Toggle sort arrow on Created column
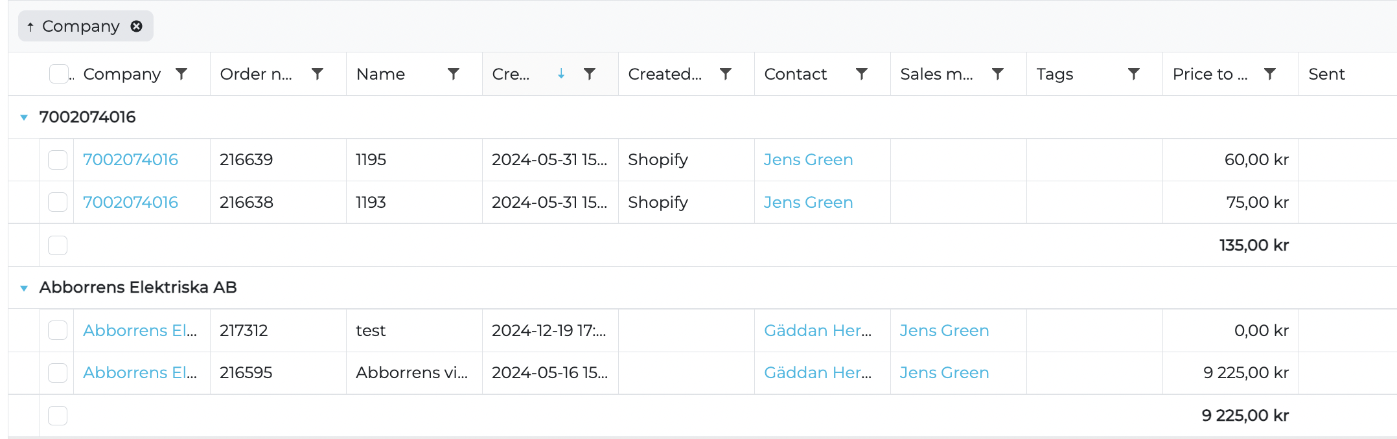The width and height of the screenshot is (1397, 439). click(x=561, y=74)
